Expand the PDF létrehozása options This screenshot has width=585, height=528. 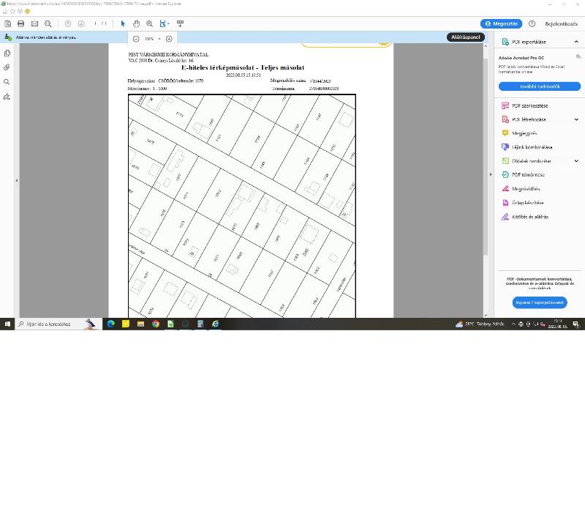(x=576, y=119)
